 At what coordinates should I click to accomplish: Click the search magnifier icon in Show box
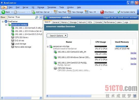click(37, 17)
